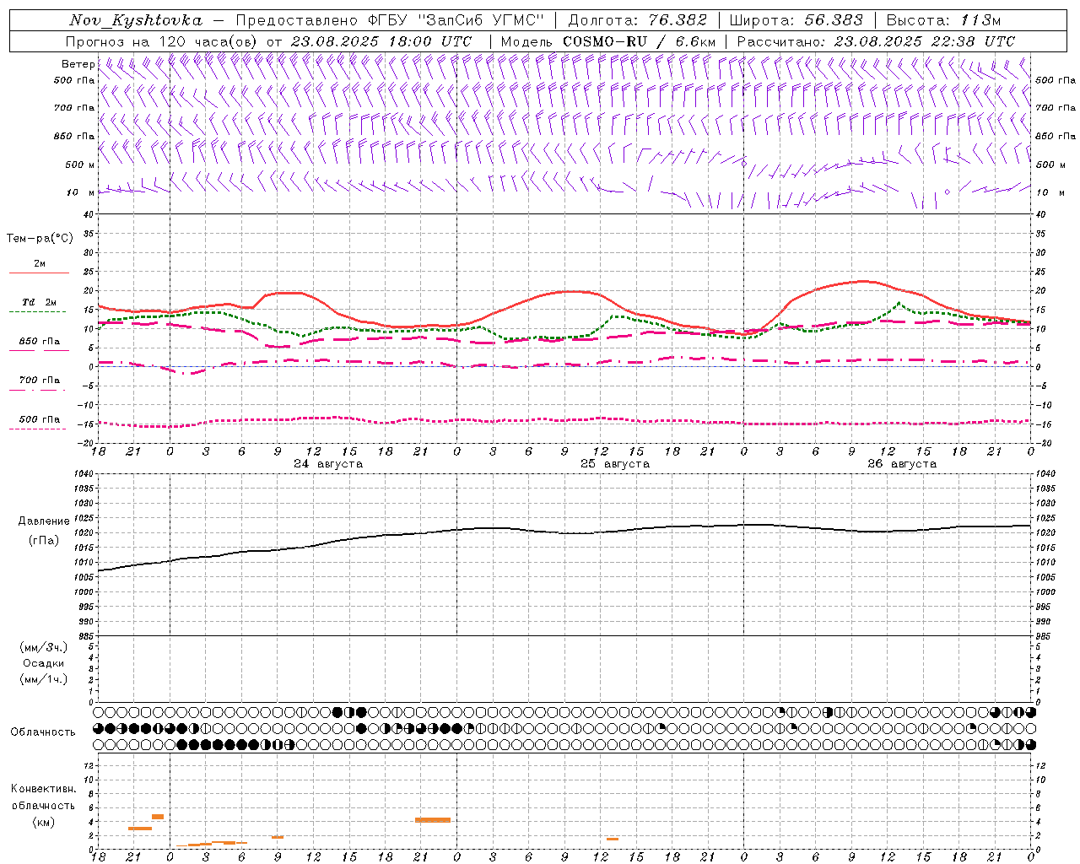1080x864 pixels.
Task: Click the Облачность cloudiness row label
Action: point(43,732)
